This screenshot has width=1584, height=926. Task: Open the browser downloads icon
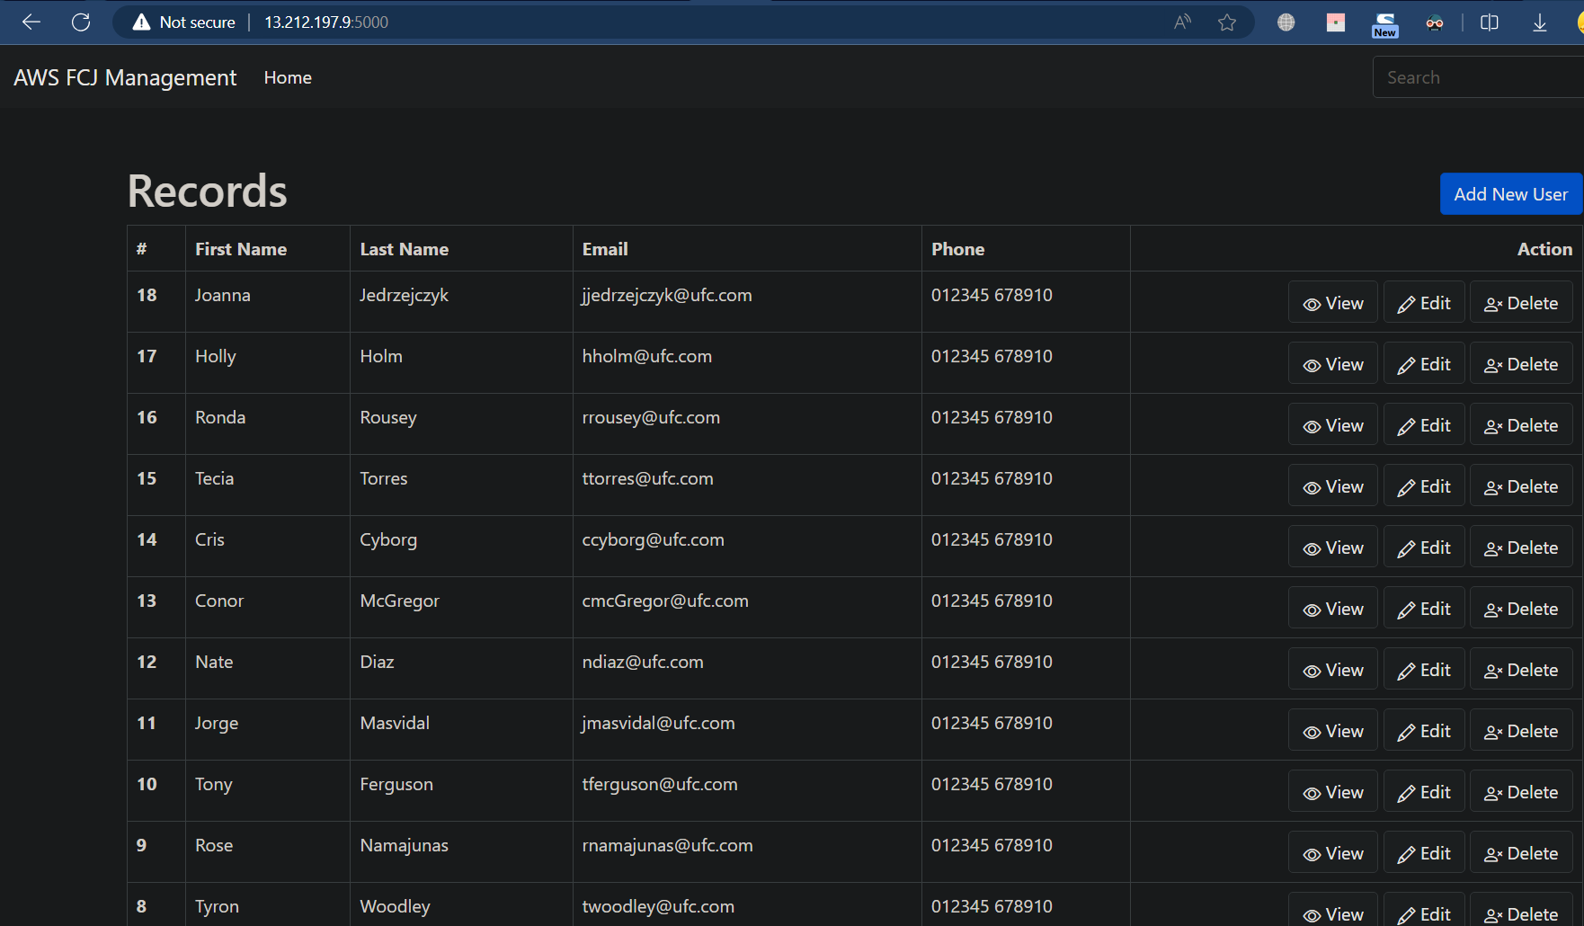coord(1540,22)
